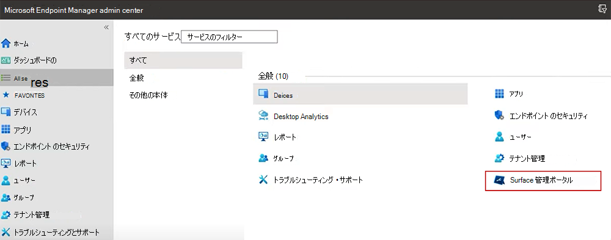Open デバイス in the left sidebar
Image resolution: width=611 pixels, height=240 pixels.
click(25, 112)
